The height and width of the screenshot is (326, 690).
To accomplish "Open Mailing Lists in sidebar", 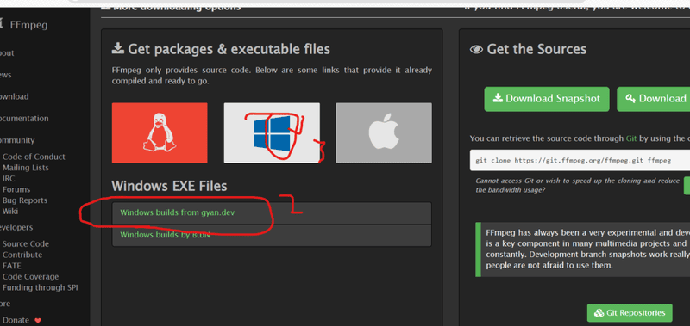I will point(26,168).
